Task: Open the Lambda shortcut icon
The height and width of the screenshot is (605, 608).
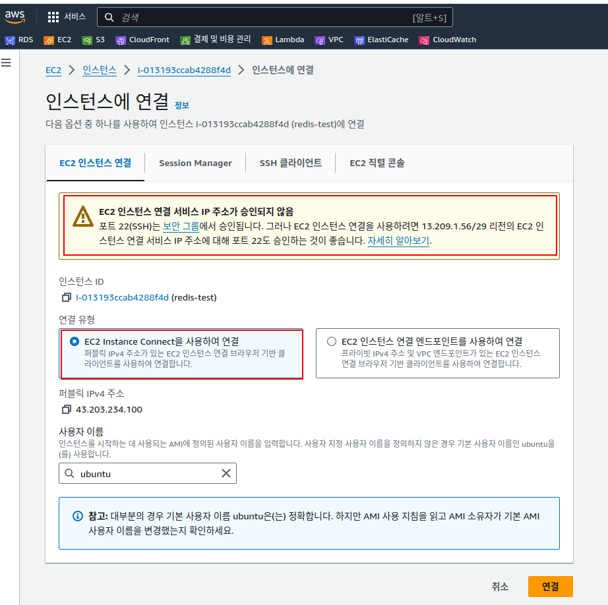Action: [x=267, y=40]
